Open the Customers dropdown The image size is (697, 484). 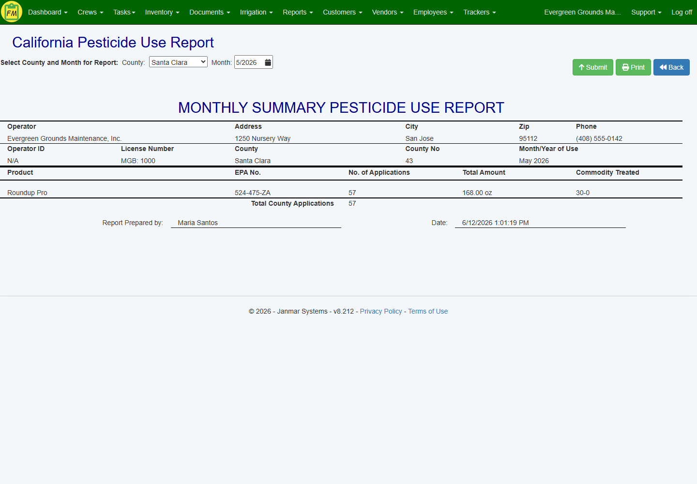click(x=343, y=12)
